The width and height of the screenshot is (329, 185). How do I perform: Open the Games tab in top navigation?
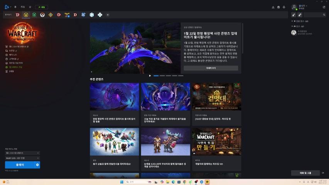(22, 7)
